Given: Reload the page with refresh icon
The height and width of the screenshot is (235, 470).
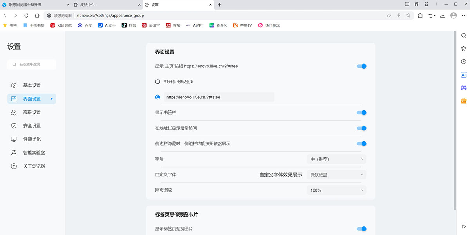Looking at the screenshot, I should pos(26,16).
